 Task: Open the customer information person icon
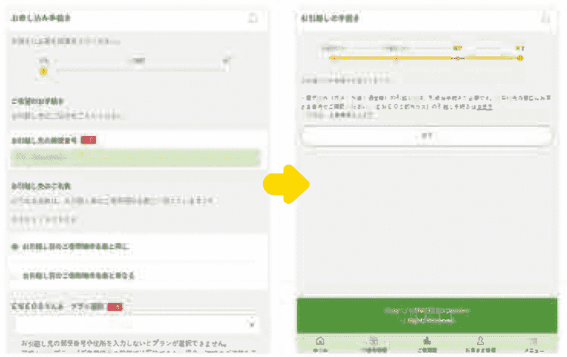coord(480,342)
